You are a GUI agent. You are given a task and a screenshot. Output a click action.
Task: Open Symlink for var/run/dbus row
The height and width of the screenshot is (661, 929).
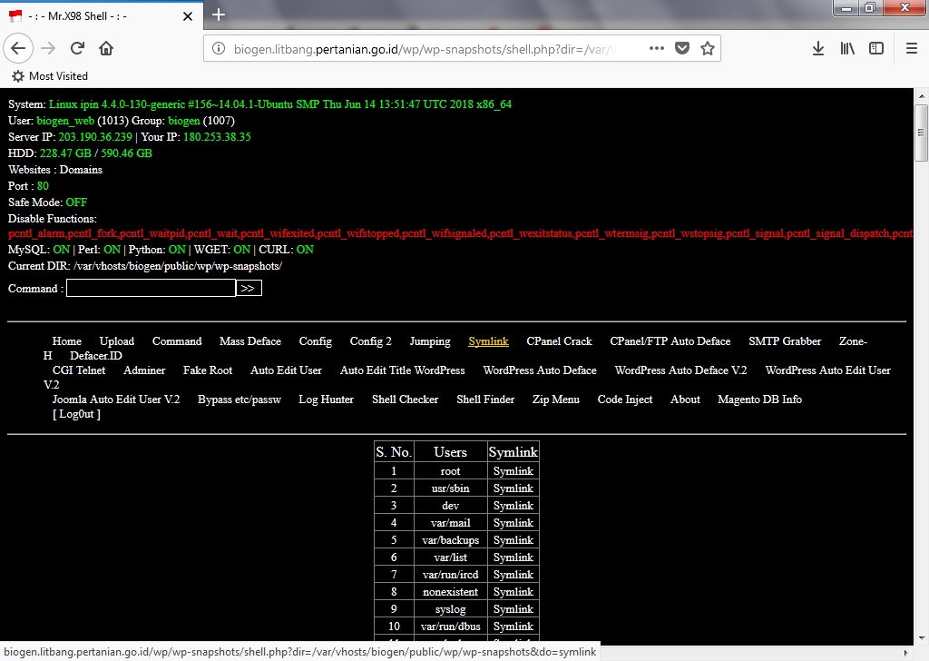513,626
